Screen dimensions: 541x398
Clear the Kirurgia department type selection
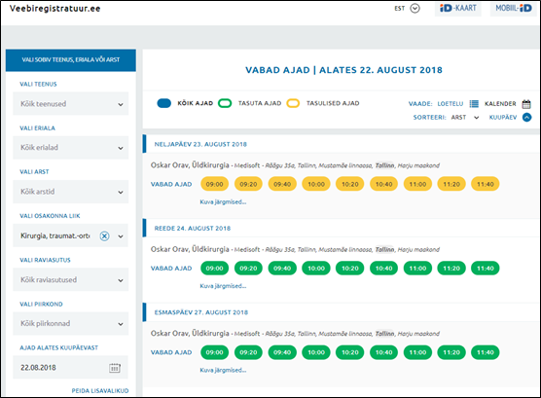pyautogui.click(x=104, y=236)
